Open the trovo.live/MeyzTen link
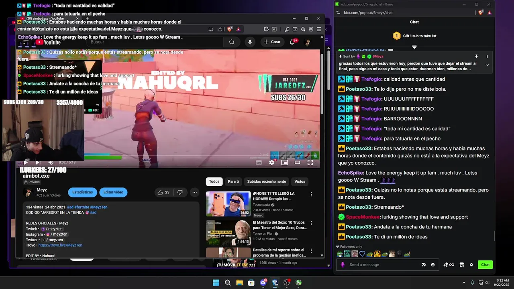This screenshot has height=289, width=514. pyautogui.click(x=60, y=245)
